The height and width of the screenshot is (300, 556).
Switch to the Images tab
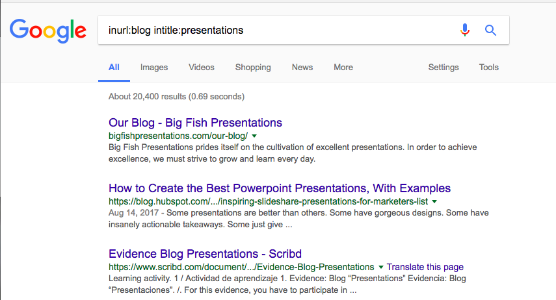click(x=154, y=68)
